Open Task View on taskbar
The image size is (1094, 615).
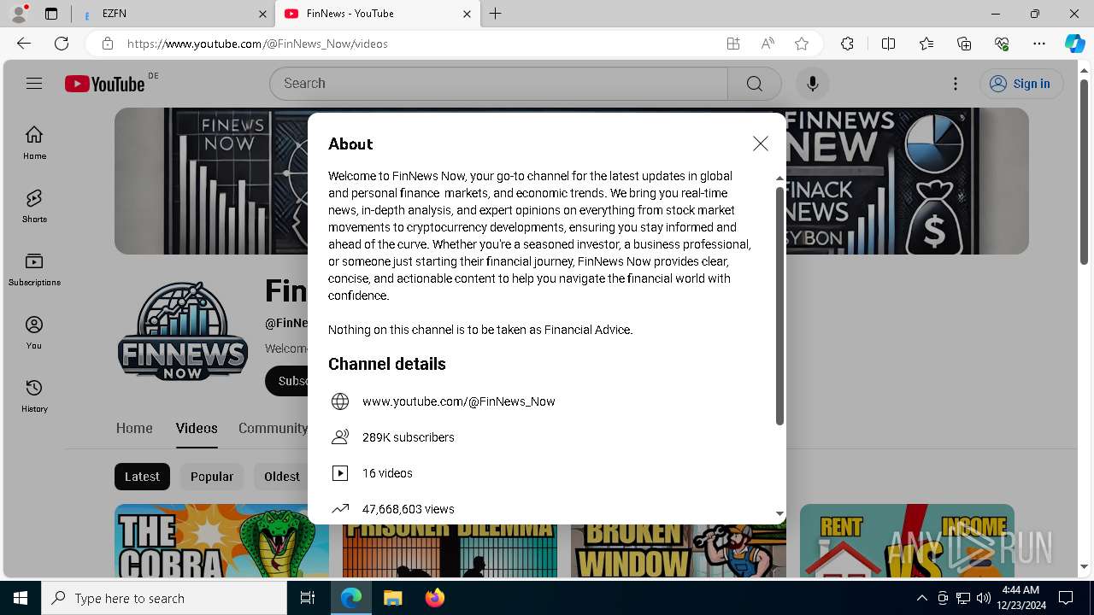click(x=308, y=598)
